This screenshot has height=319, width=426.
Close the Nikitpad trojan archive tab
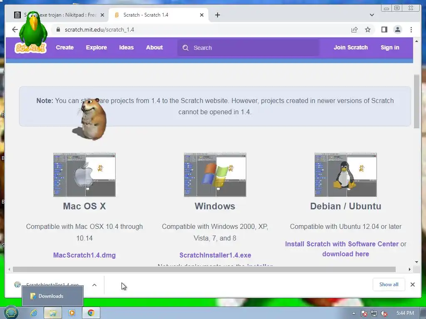pyautogui.click(x=102, y=15)
